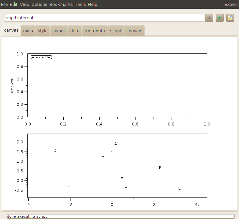Open the File menu

click(5, 4)
